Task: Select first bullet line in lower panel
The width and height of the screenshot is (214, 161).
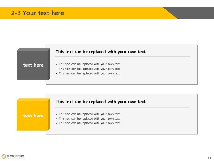Action: point(89,114)
